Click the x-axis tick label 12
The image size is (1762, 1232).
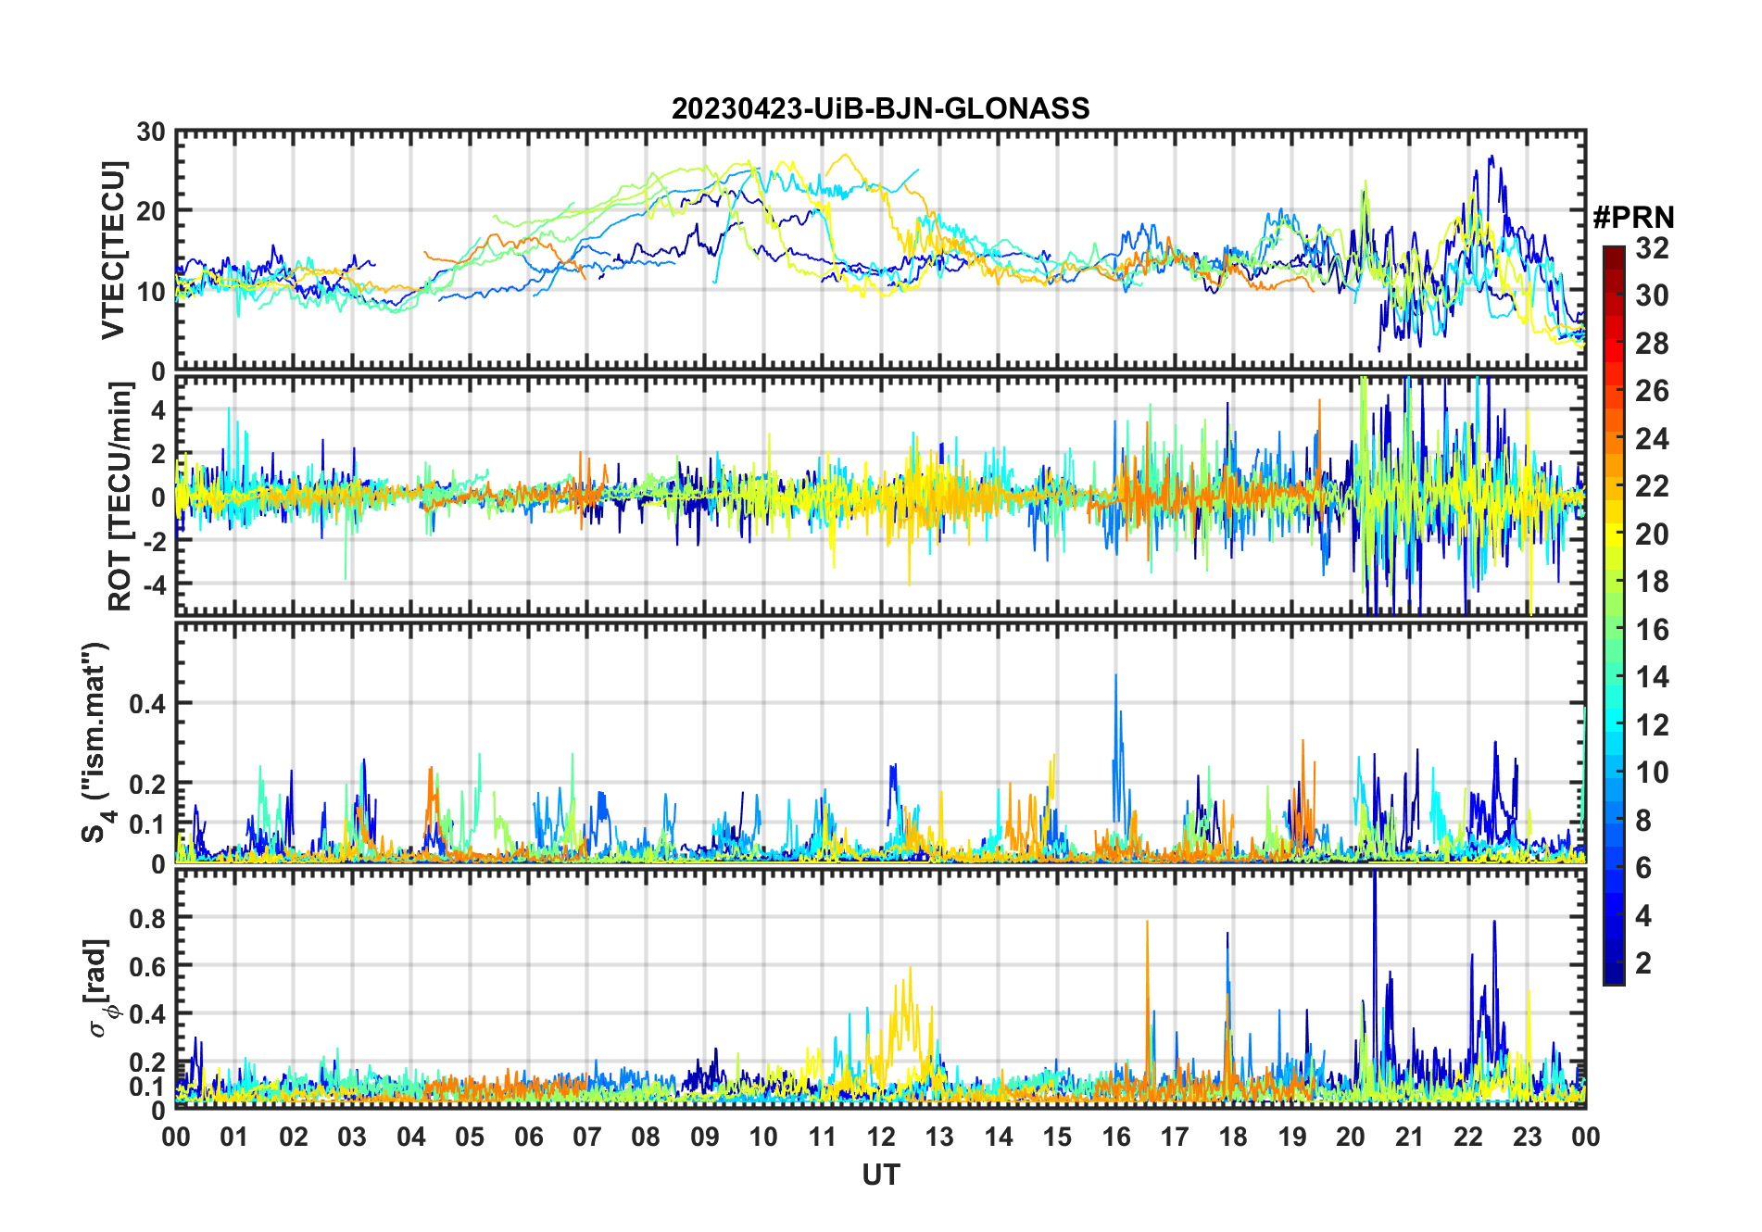880,1137
